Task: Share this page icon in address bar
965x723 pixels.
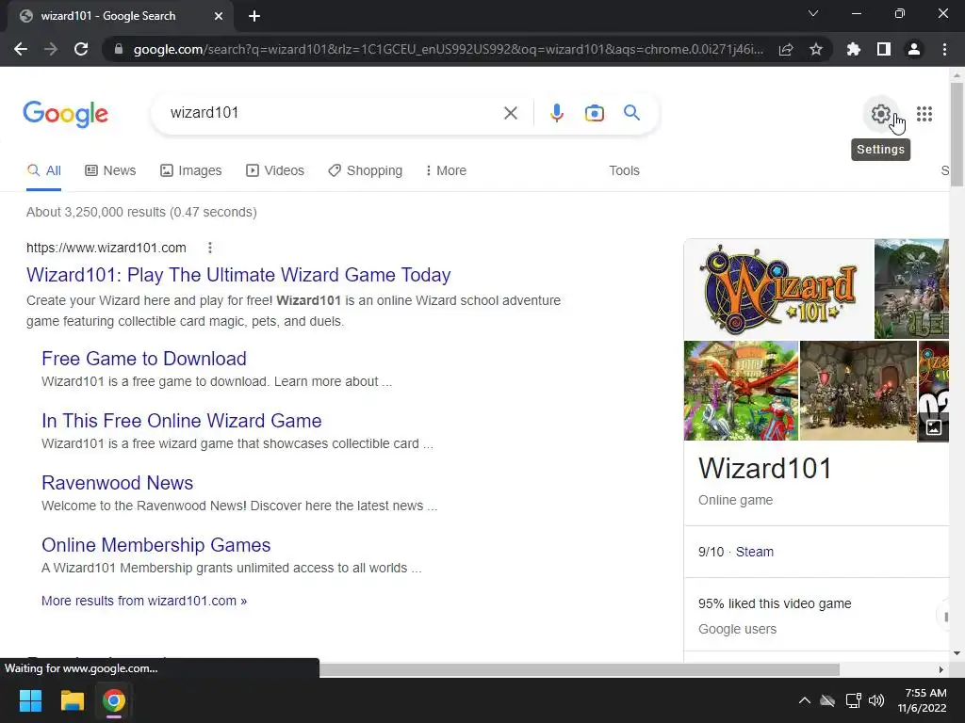Action: click(786, 49)
